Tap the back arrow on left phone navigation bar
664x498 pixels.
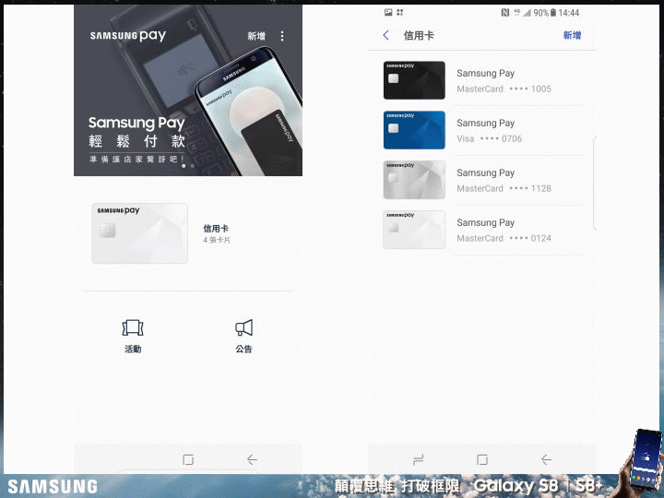pyautogui.click(x=252, y=459)
